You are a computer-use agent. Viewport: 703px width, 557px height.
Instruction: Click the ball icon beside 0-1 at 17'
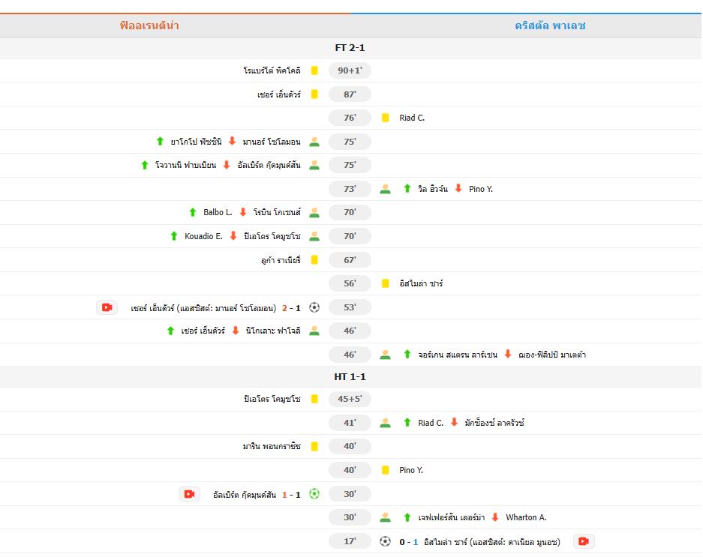click(x=385, y=541)
